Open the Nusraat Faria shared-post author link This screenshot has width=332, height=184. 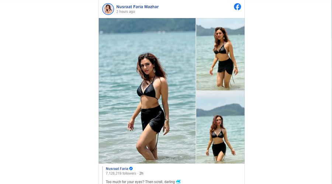coord(117,169)
